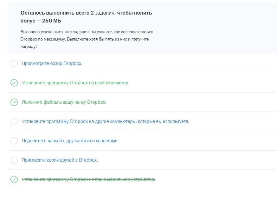Click the description line starting with Выполнив указанные
Image resolution: width=277 pixels, height=199 pixels.
(87, 32)
